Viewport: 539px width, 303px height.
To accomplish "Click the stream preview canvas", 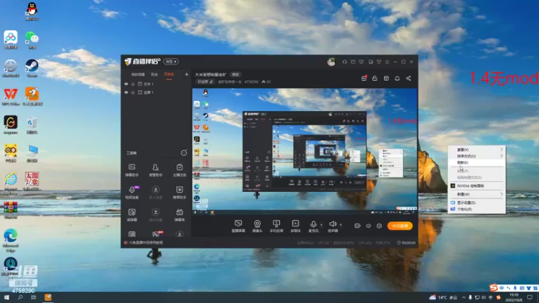I will coord(305,152).
